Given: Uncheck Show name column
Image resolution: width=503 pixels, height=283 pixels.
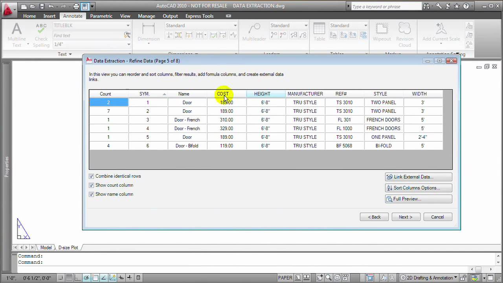Looking at the screenshot, I should point(91,195).
